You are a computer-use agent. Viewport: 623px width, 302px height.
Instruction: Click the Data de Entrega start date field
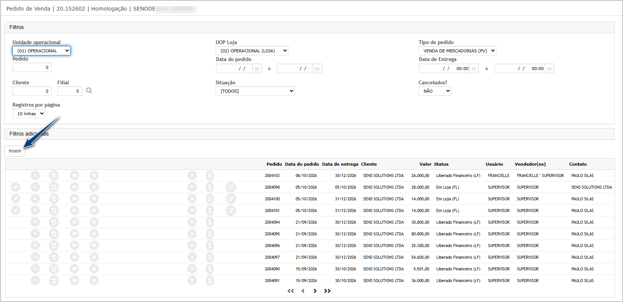click(x=444, y=69)
